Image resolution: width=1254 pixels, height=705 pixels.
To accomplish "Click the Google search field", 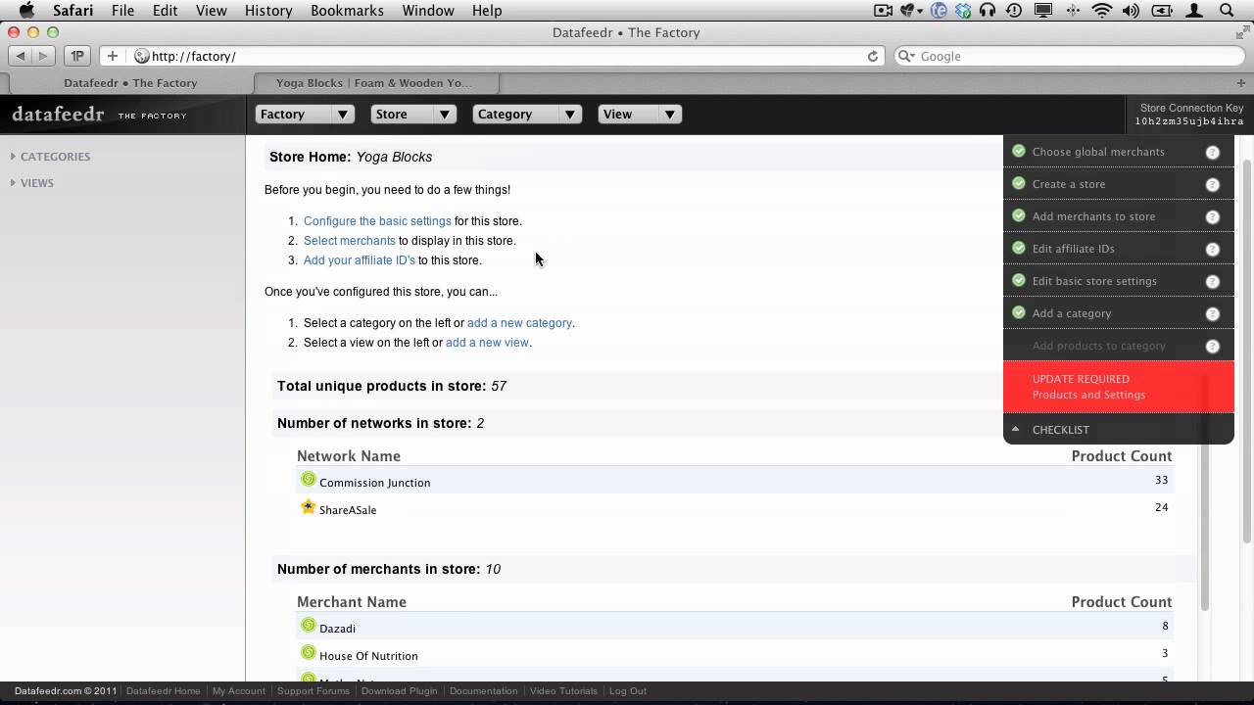I will click(x=1068, y=56).
